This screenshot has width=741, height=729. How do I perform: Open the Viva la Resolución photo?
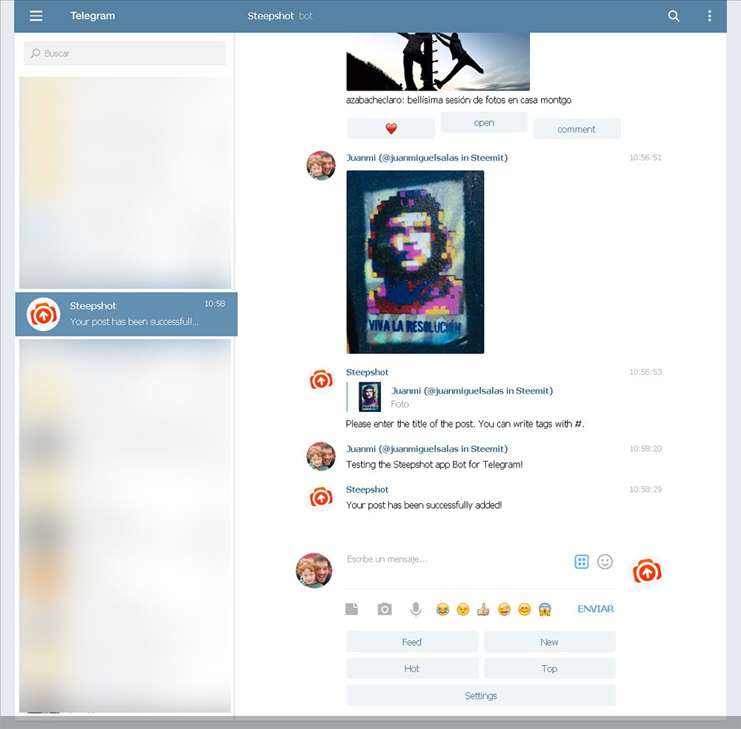[415, 262]
